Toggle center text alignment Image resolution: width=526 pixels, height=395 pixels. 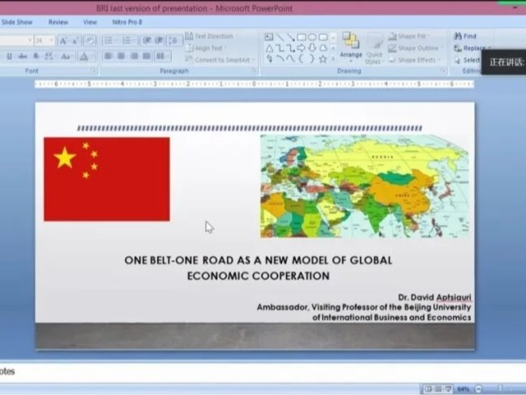click(x=122, y=56)
